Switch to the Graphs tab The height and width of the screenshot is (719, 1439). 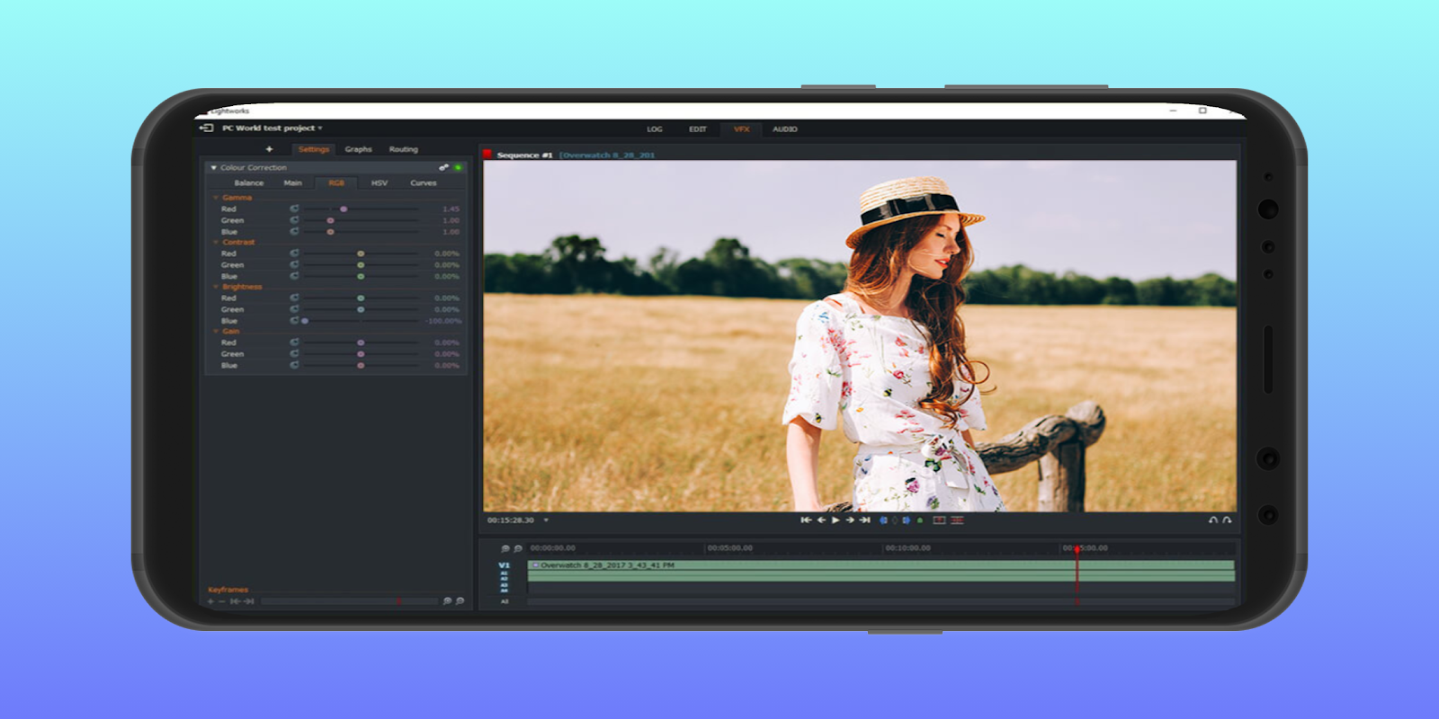click(x=358, y=149)
